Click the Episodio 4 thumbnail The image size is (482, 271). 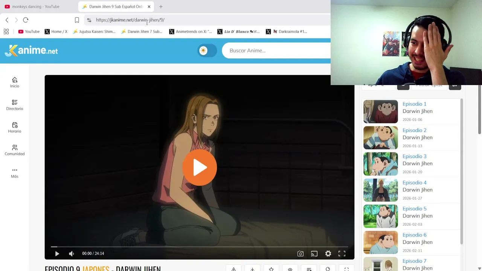pyautogui.click(x=380, y=190)
